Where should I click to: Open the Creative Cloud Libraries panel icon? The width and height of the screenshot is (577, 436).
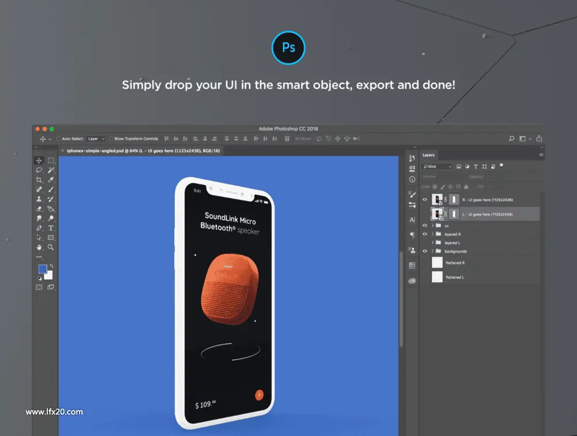[x=412, y=281]
